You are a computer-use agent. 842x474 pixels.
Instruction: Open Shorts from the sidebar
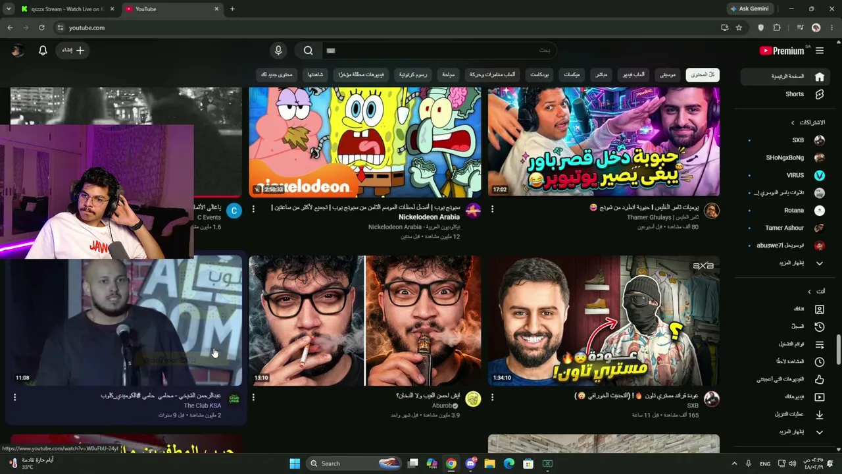click(784, 94)
